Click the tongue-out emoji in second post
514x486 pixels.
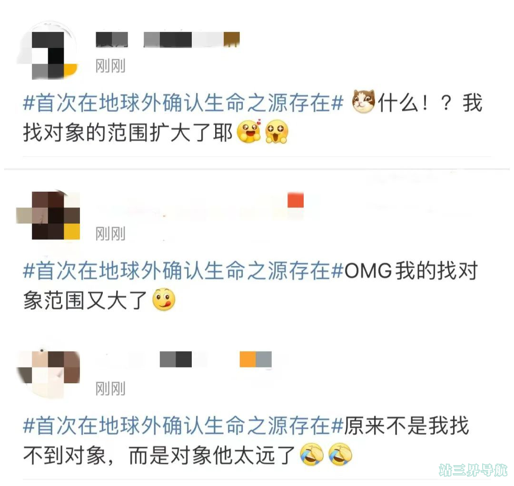click(164, 299)
